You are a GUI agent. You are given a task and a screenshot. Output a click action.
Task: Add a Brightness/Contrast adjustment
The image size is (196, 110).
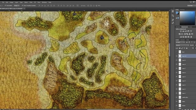pyautogui.click(x=180, y=31)
